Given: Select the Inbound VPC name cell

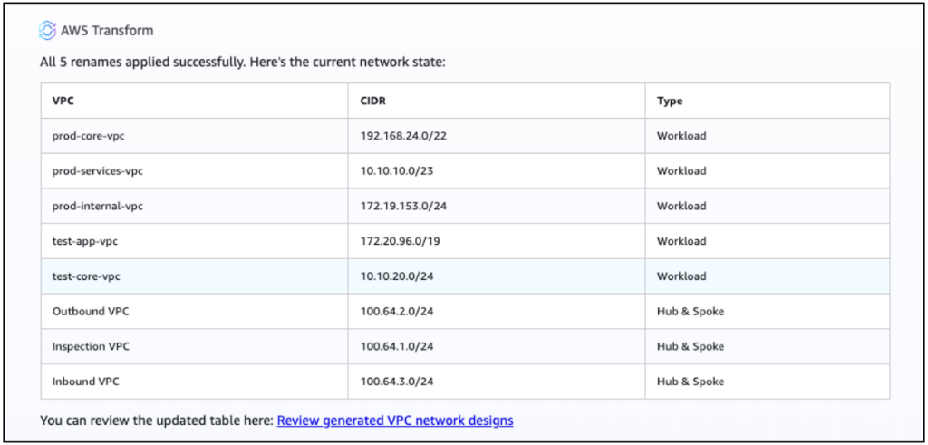Looking at the screenshot, I should click(x=194, y=382).
